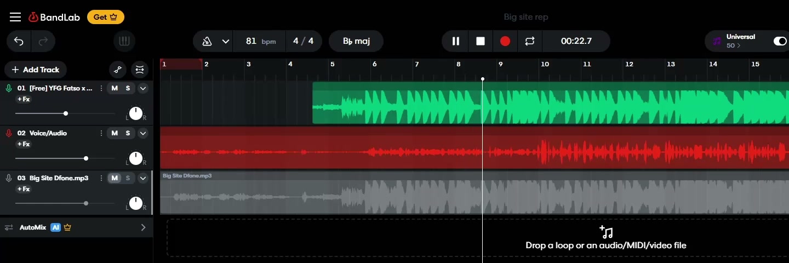Expand the metronome options chevron
The height and width of the screenshot is (263, 789).
tap(225, 41)
